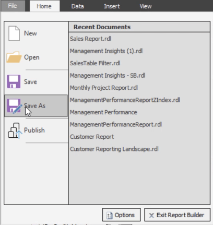
Task: Open Management Insights - SB.rdl
Action: click(x=108, y=76)
